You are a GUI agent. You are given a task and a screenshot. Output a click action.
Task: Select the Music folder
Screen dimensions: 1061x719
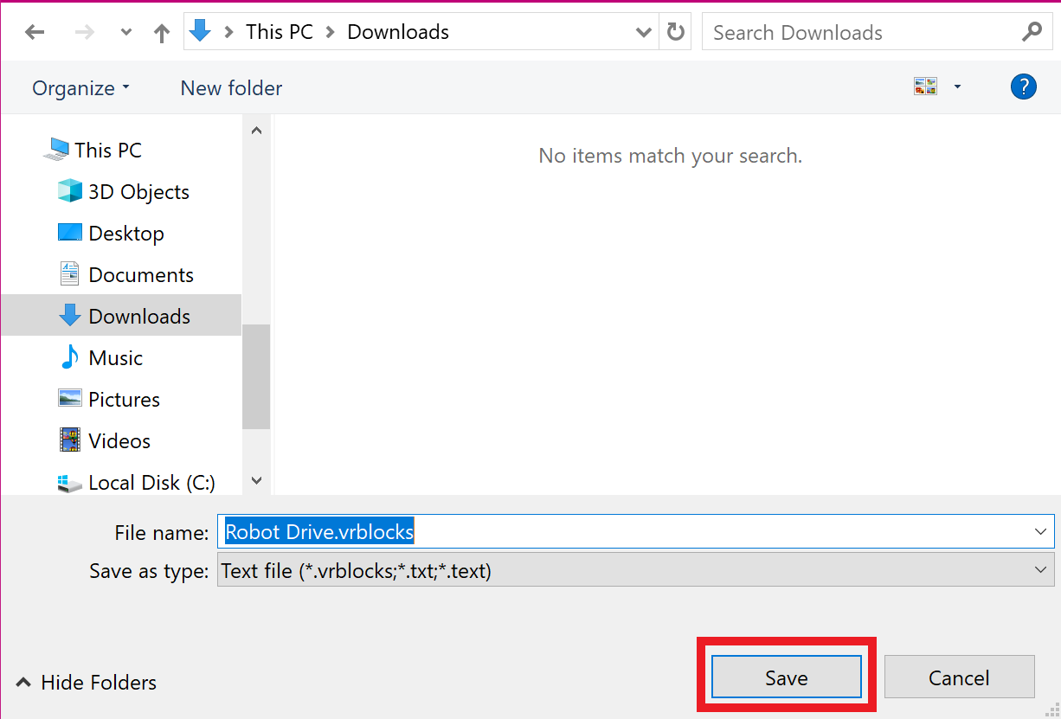point(113,357)
